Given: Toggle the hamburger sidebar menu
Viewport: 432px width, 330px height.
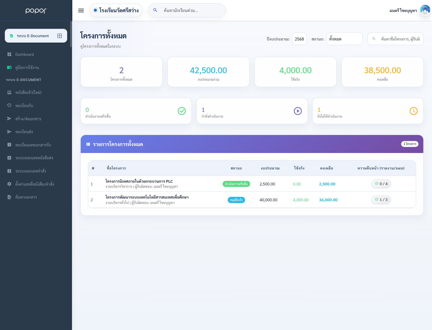Looking at the screenshot, I should coord(81,10).
